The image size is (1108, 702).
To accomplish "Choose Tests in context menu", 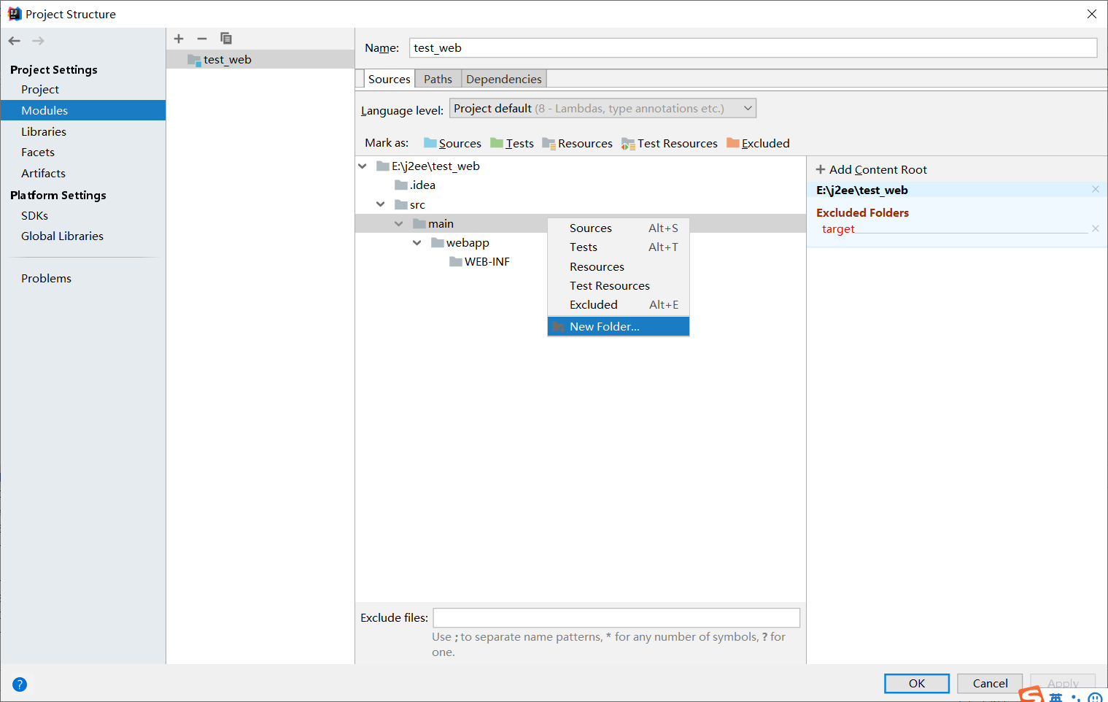I will tap(619, 247).
